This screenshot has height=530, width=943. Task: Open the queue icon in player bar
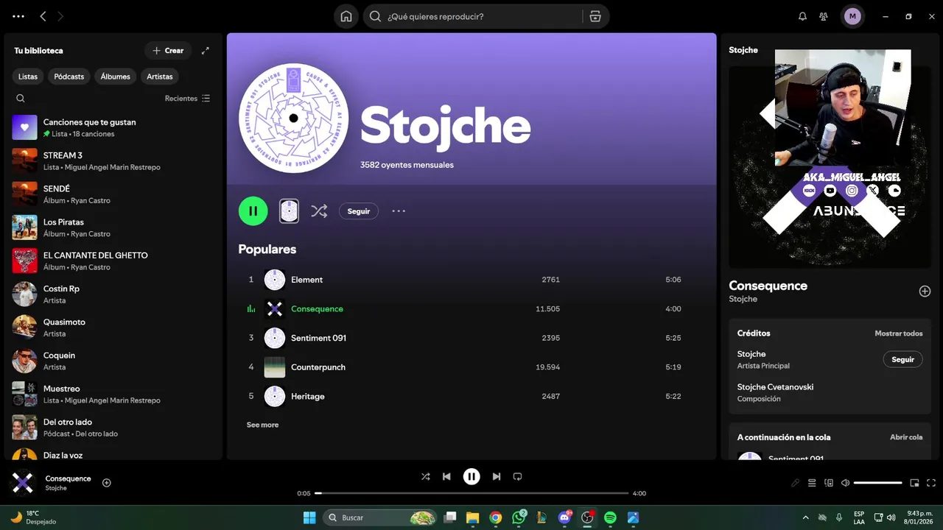tap(812, 483)
